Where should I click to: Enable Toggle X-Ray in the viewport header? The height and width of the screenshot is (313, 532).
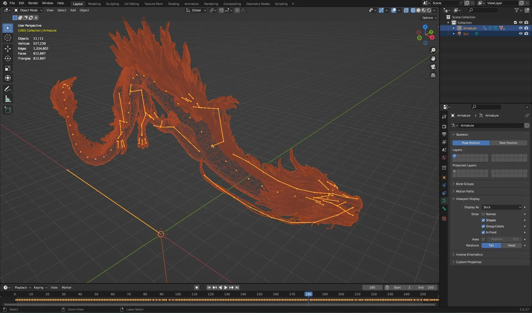(406, 10)
